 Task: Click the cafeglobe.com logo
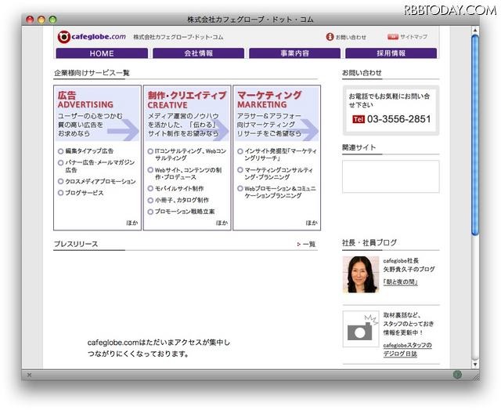(x=92, y=37)
